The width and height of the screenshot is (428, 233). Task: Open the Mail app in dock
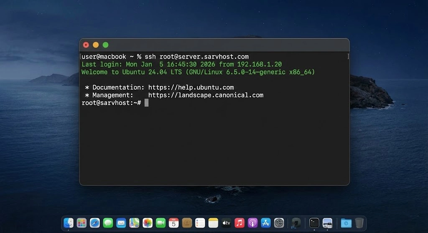pos(121,223)
